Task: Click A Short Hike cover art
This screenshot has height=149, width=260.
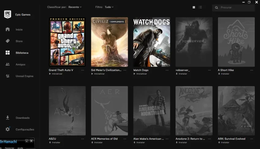Action: tap(236, 42)
